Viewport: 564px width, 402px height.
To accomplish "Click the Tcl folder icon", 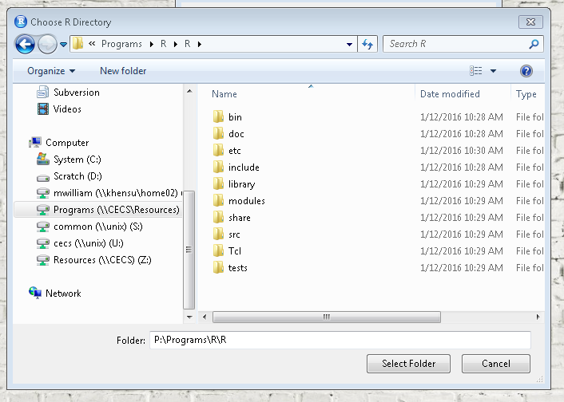I will 218,250.
